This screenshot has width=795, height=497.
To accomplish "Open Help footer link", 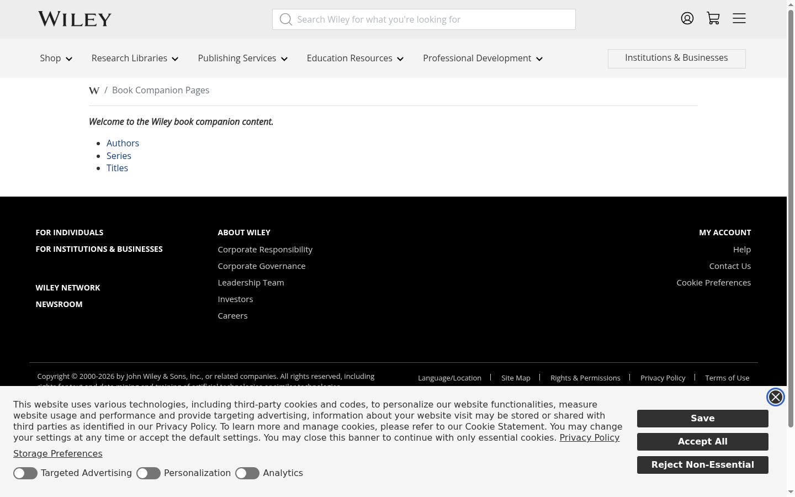I will pyautogui.click(x=742, y=250).
